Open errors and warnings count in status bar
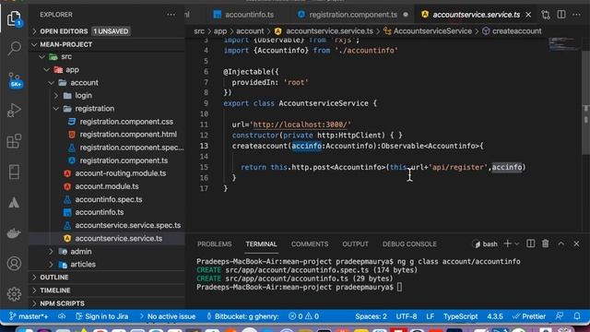The image size is (590, 332). point(303,316)
